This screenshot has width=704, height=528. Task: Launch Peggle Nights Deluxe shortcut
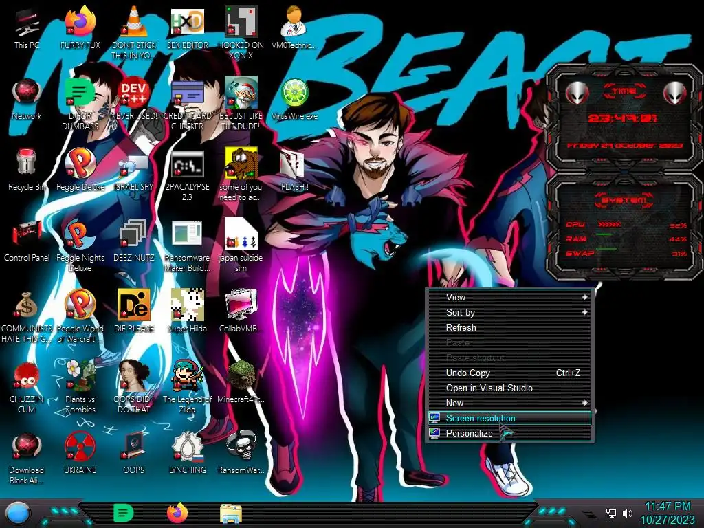pos(80,235)
